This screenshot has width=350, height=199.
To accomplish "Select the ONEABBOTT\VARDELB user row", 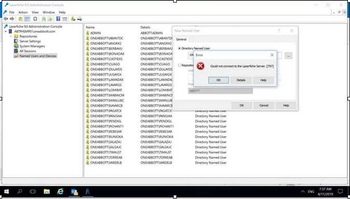I will tap(106, 163).
